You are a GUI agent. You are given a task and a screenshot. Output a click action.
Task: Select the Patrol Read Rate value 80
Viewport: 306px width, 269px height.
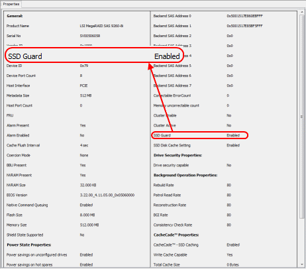tap(229, 195)
